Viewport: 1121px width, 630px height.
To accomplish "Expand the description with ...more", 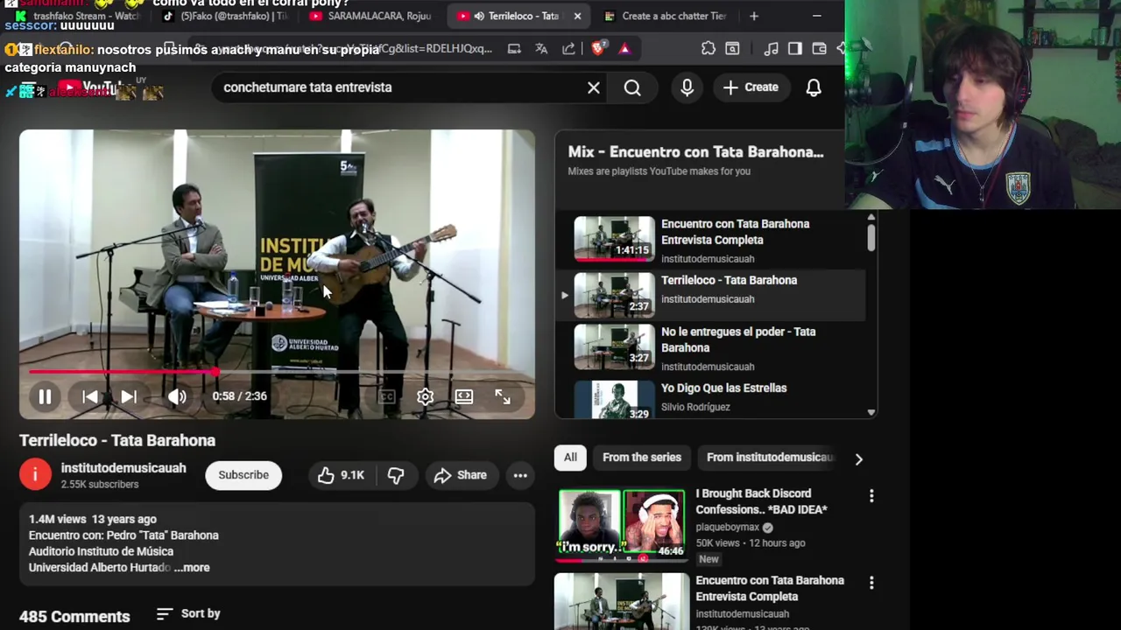I will (192, 567).
